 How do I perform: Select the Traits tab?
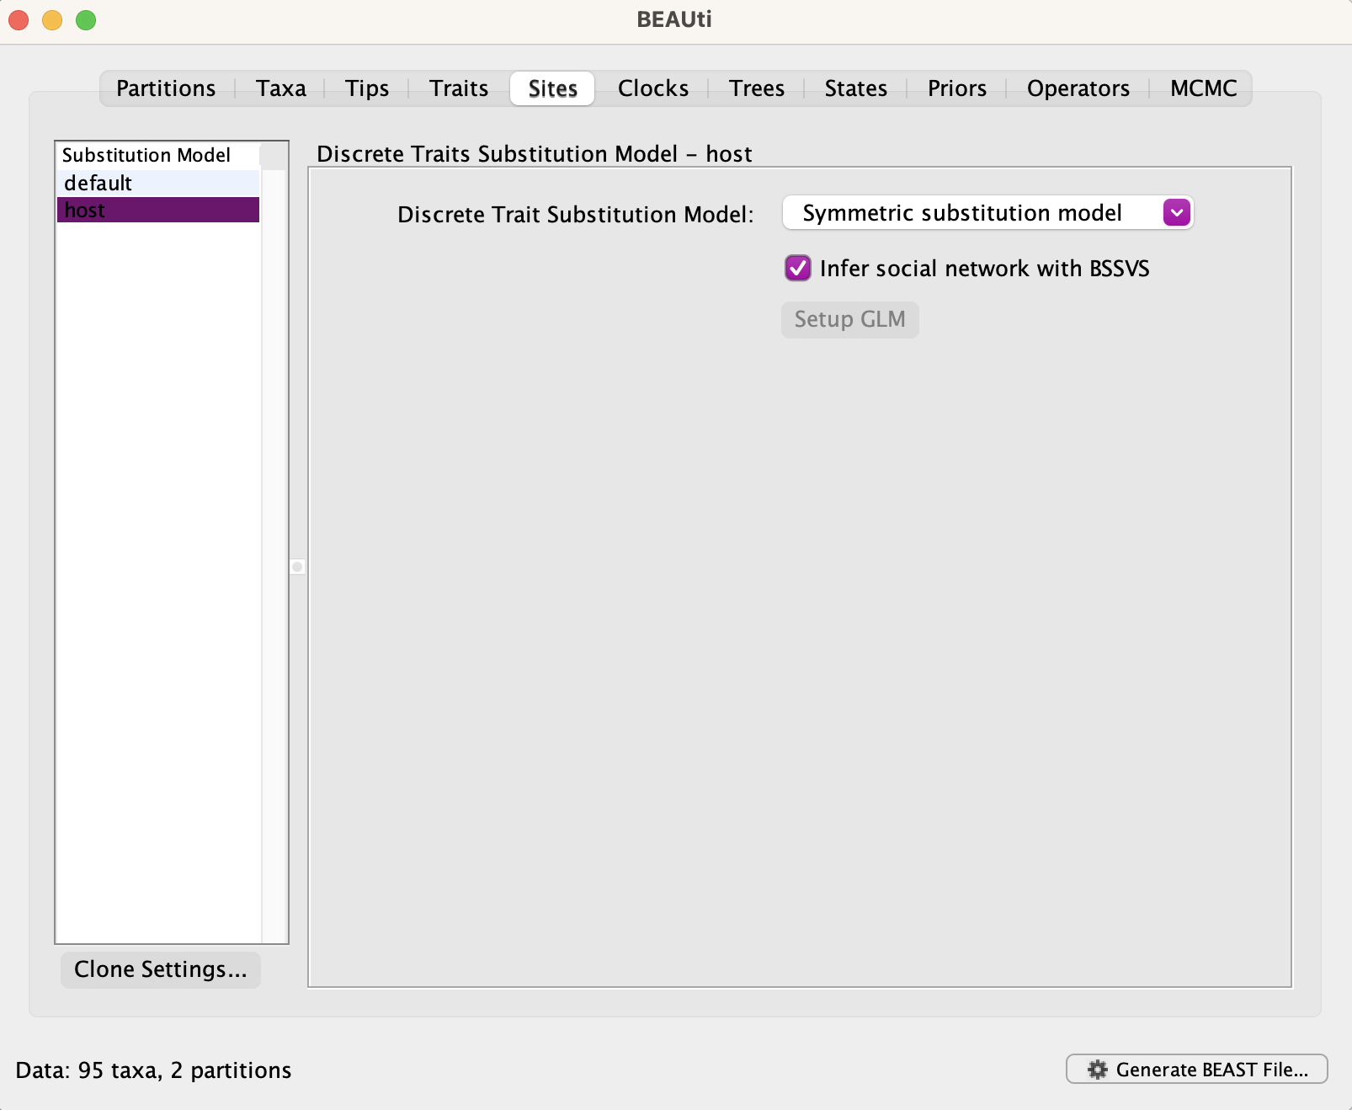tap(459, 88)
